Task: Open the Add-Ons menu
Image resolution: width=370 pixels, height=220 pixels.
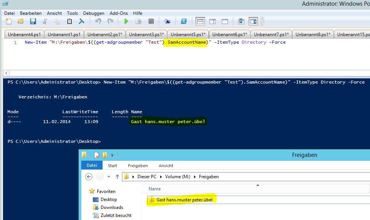Action: coord(119,13)
